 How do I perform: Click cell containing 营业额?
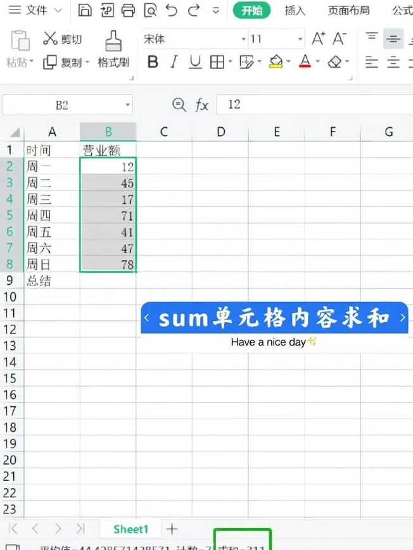(x=108, y=150)
